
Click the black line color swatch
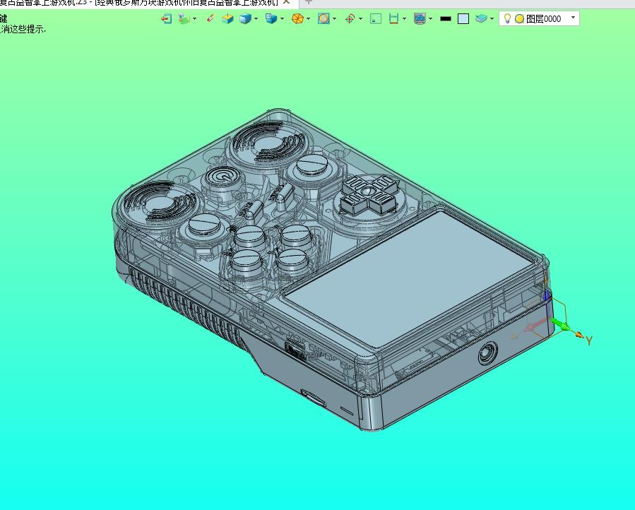pos(446,18)
